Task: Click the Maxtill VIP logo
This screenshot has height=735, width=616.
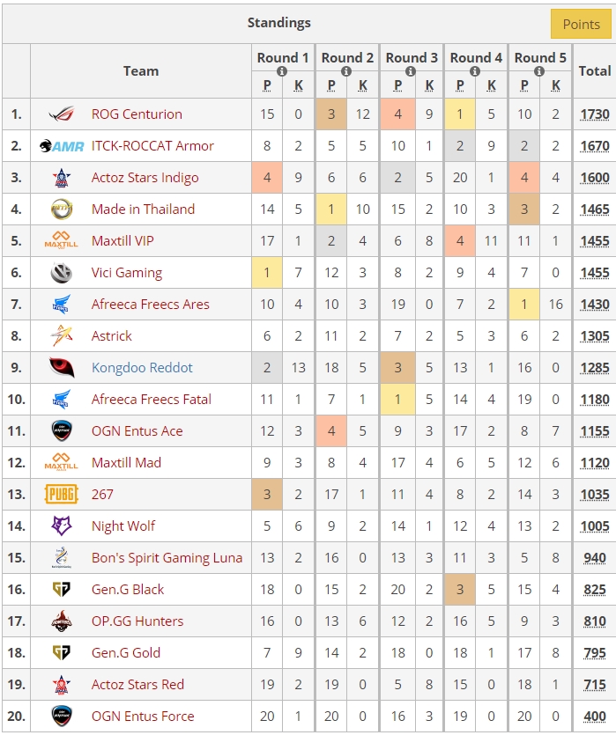Action: pyautogui.click(x=62, y=240)
